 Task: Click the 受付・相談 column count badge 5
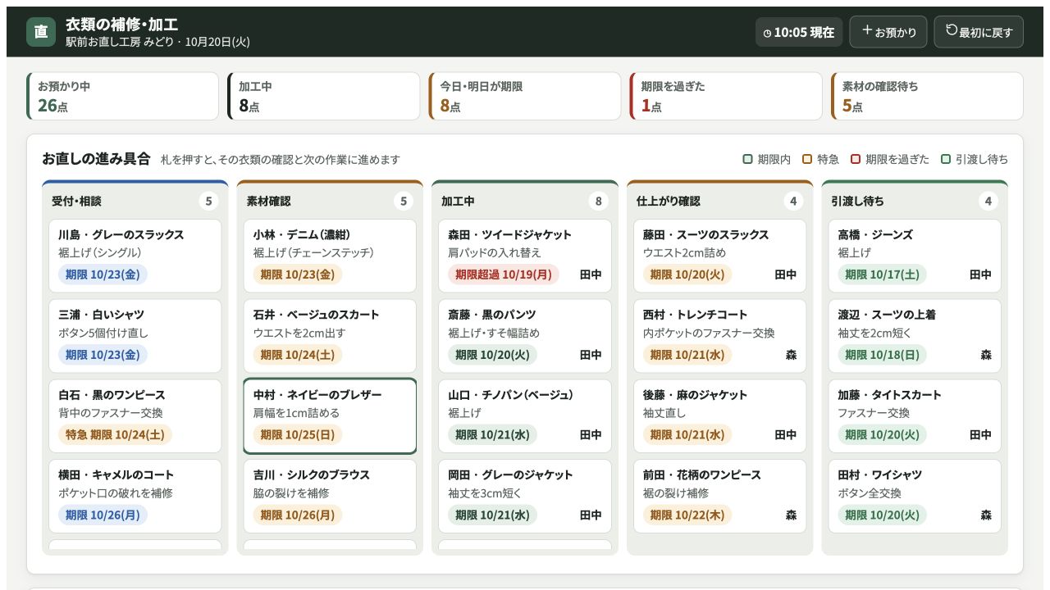208,201
